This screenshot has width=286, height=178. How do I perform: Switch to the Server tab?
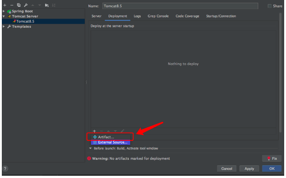pos(96,16)
